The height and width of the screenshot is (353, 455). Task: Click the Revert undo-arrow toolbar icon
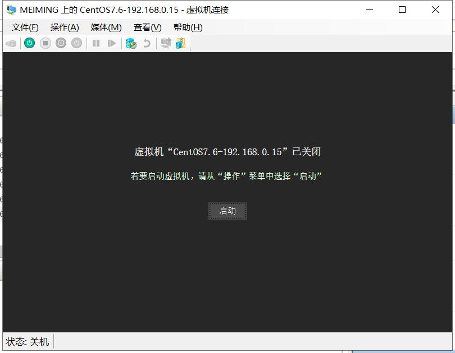pos(147,43)
